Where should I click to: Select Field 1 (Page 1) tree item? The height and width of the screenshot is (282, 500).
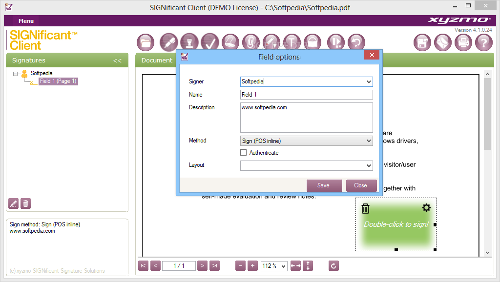(58, 81)
